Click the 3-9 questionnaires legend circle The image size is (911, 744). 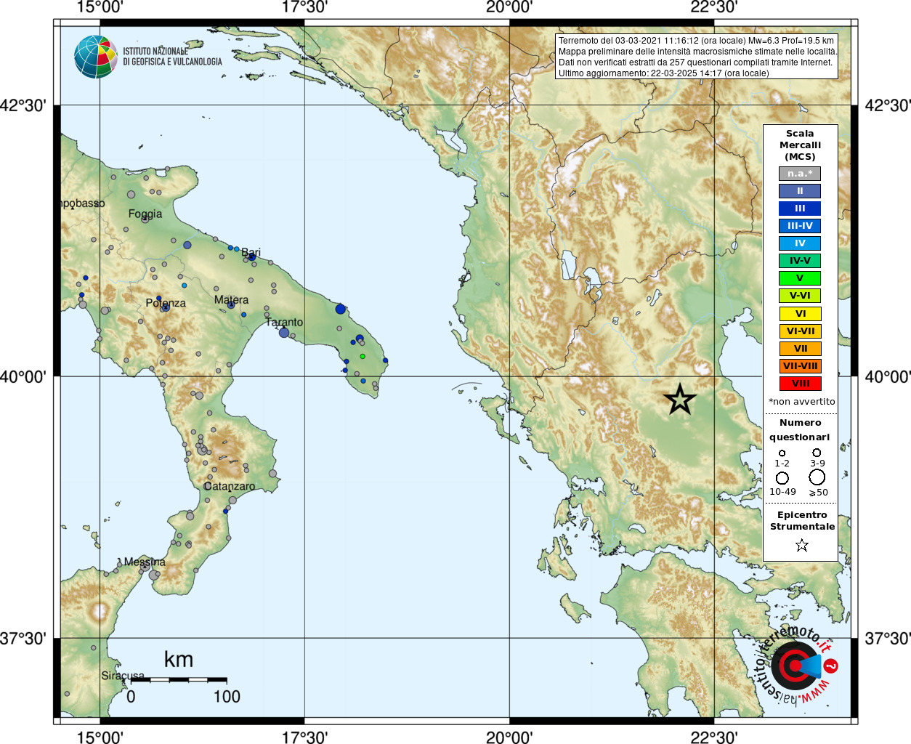[x=817, y=453]
